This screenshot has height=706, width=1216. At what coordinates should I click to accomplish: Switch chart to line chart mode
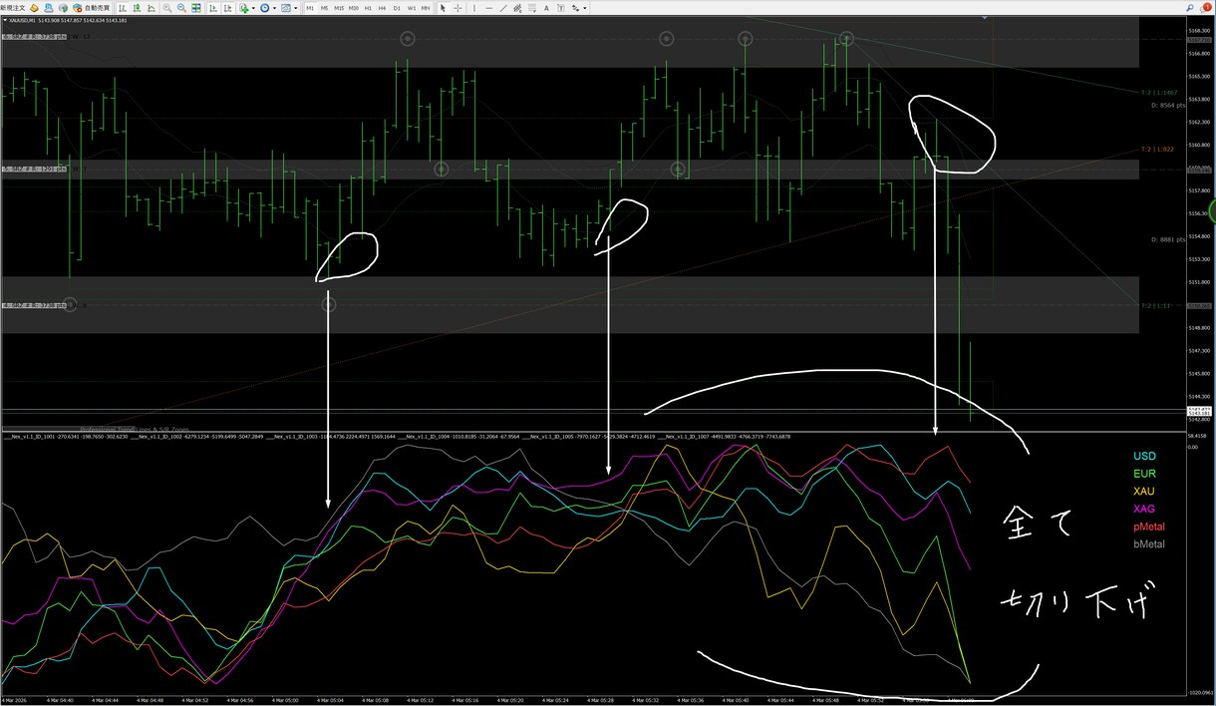click(152, 8)
